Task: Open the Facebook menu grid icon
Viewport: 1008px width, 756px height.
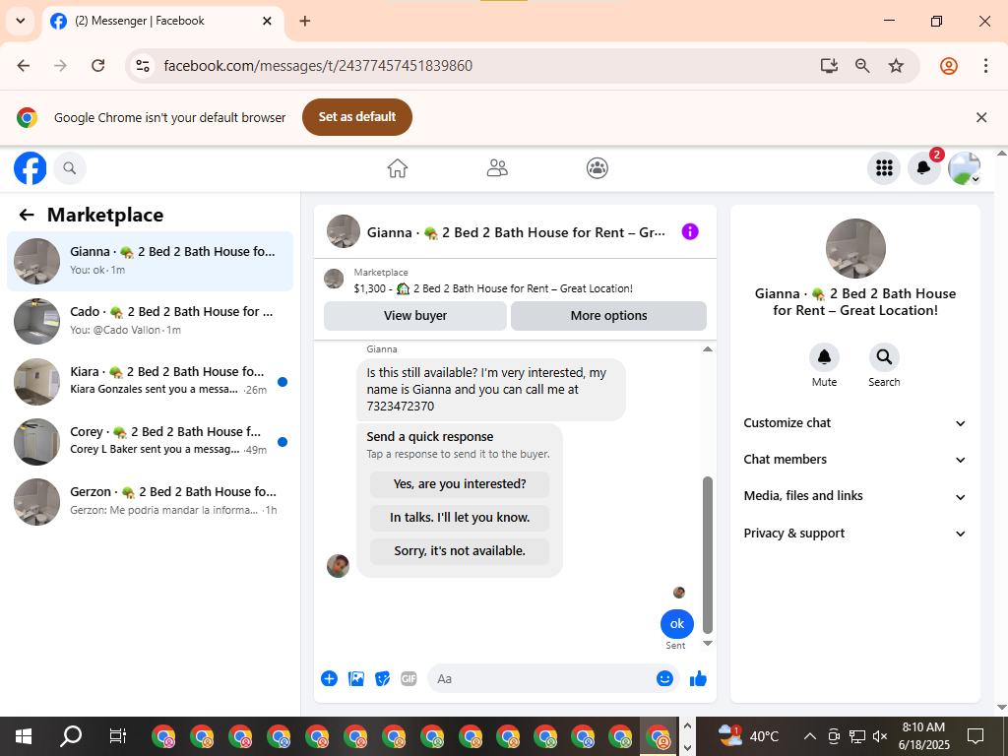Action: 884,168
